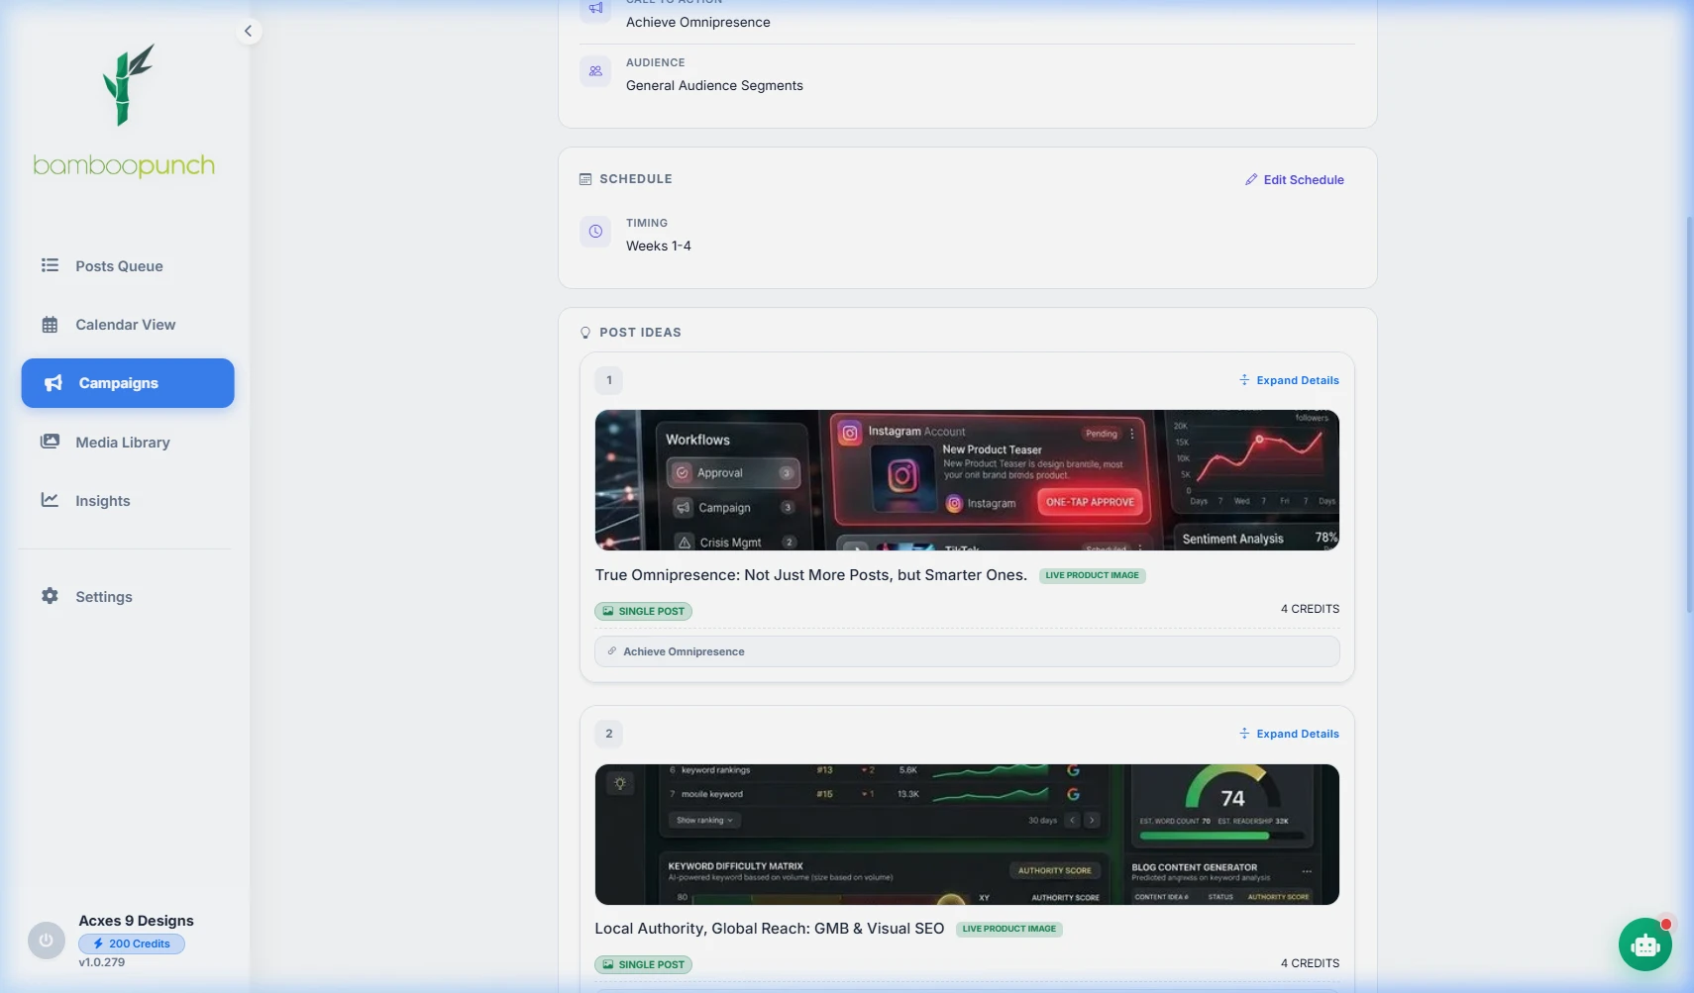Image resolution: width=1694 pixels, height=993 pixels.
Task: Click the Edit Schedule pencil icon
Action: (x=1251, y=179)
